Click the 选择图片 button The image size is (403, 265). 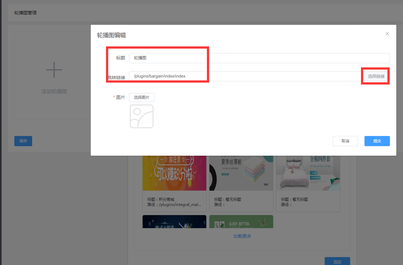pyautogui.click(x=141, y=98)
